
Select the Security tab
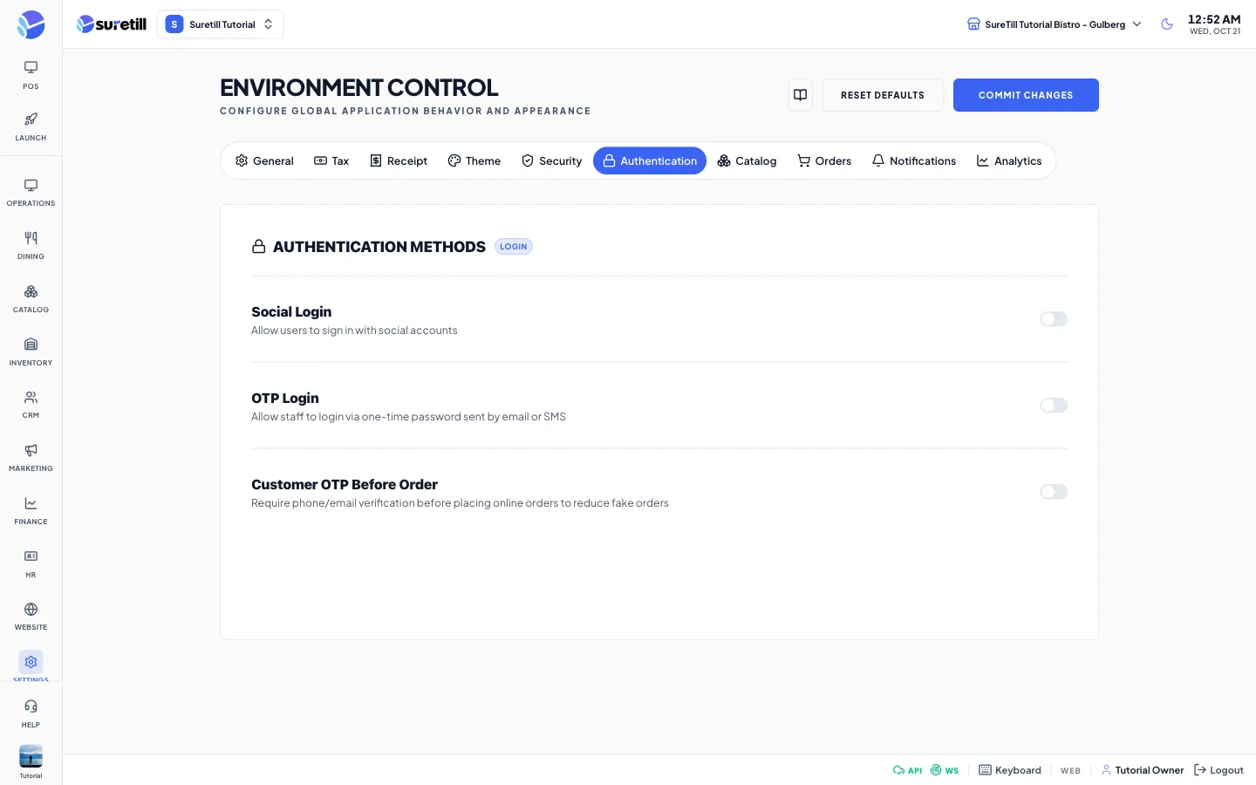(551, 160)
